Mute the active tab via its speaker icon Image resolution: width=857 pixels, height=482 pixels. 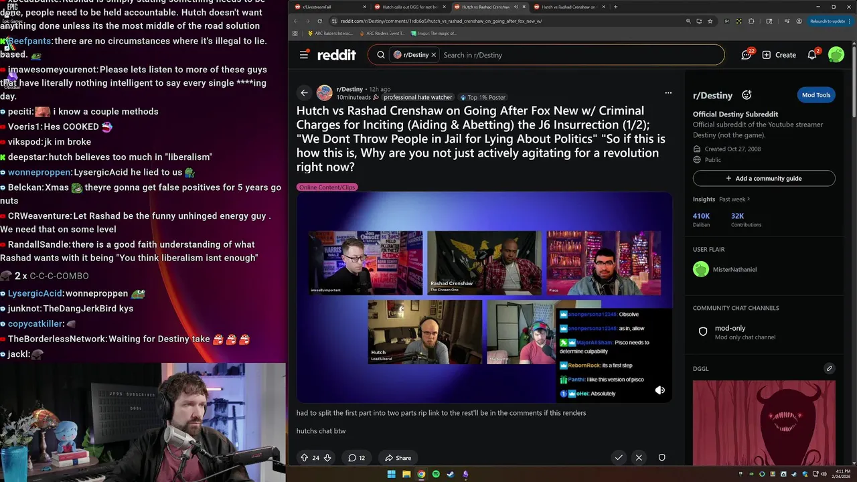pos(516,7)
